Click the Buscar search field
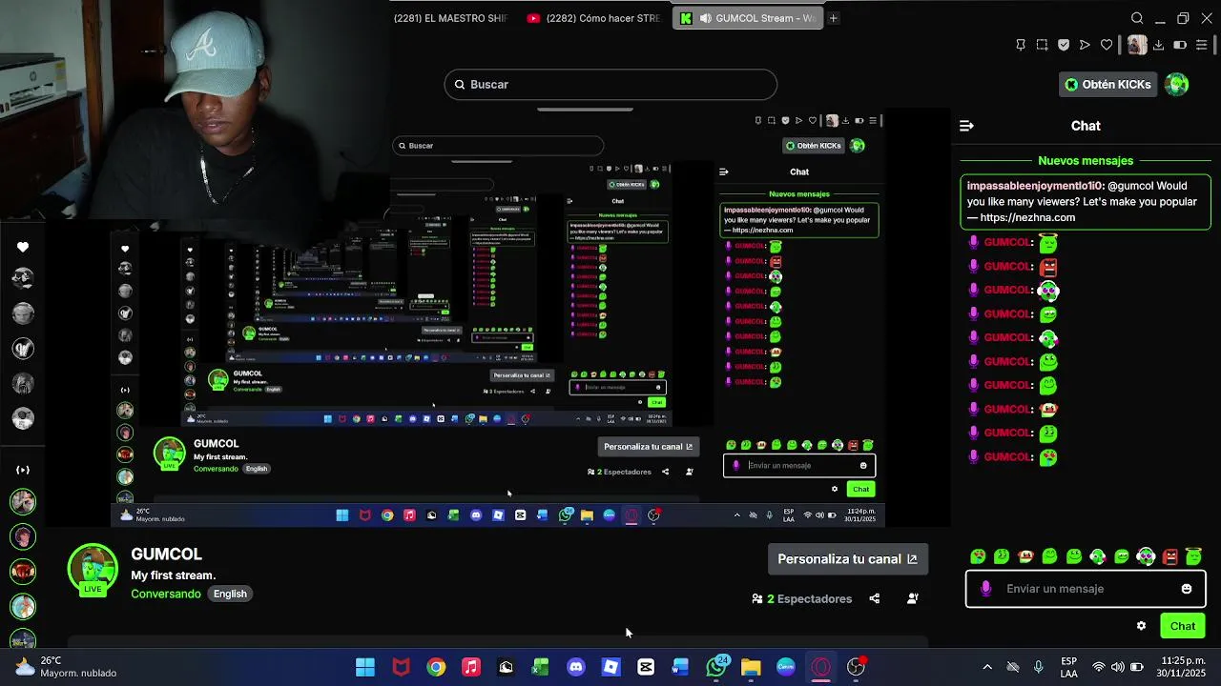This screenshot has width=1221, height=686. point(610,84)
